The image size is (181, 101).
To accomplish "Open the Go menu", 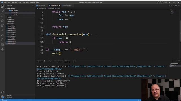I will point(24,2).
